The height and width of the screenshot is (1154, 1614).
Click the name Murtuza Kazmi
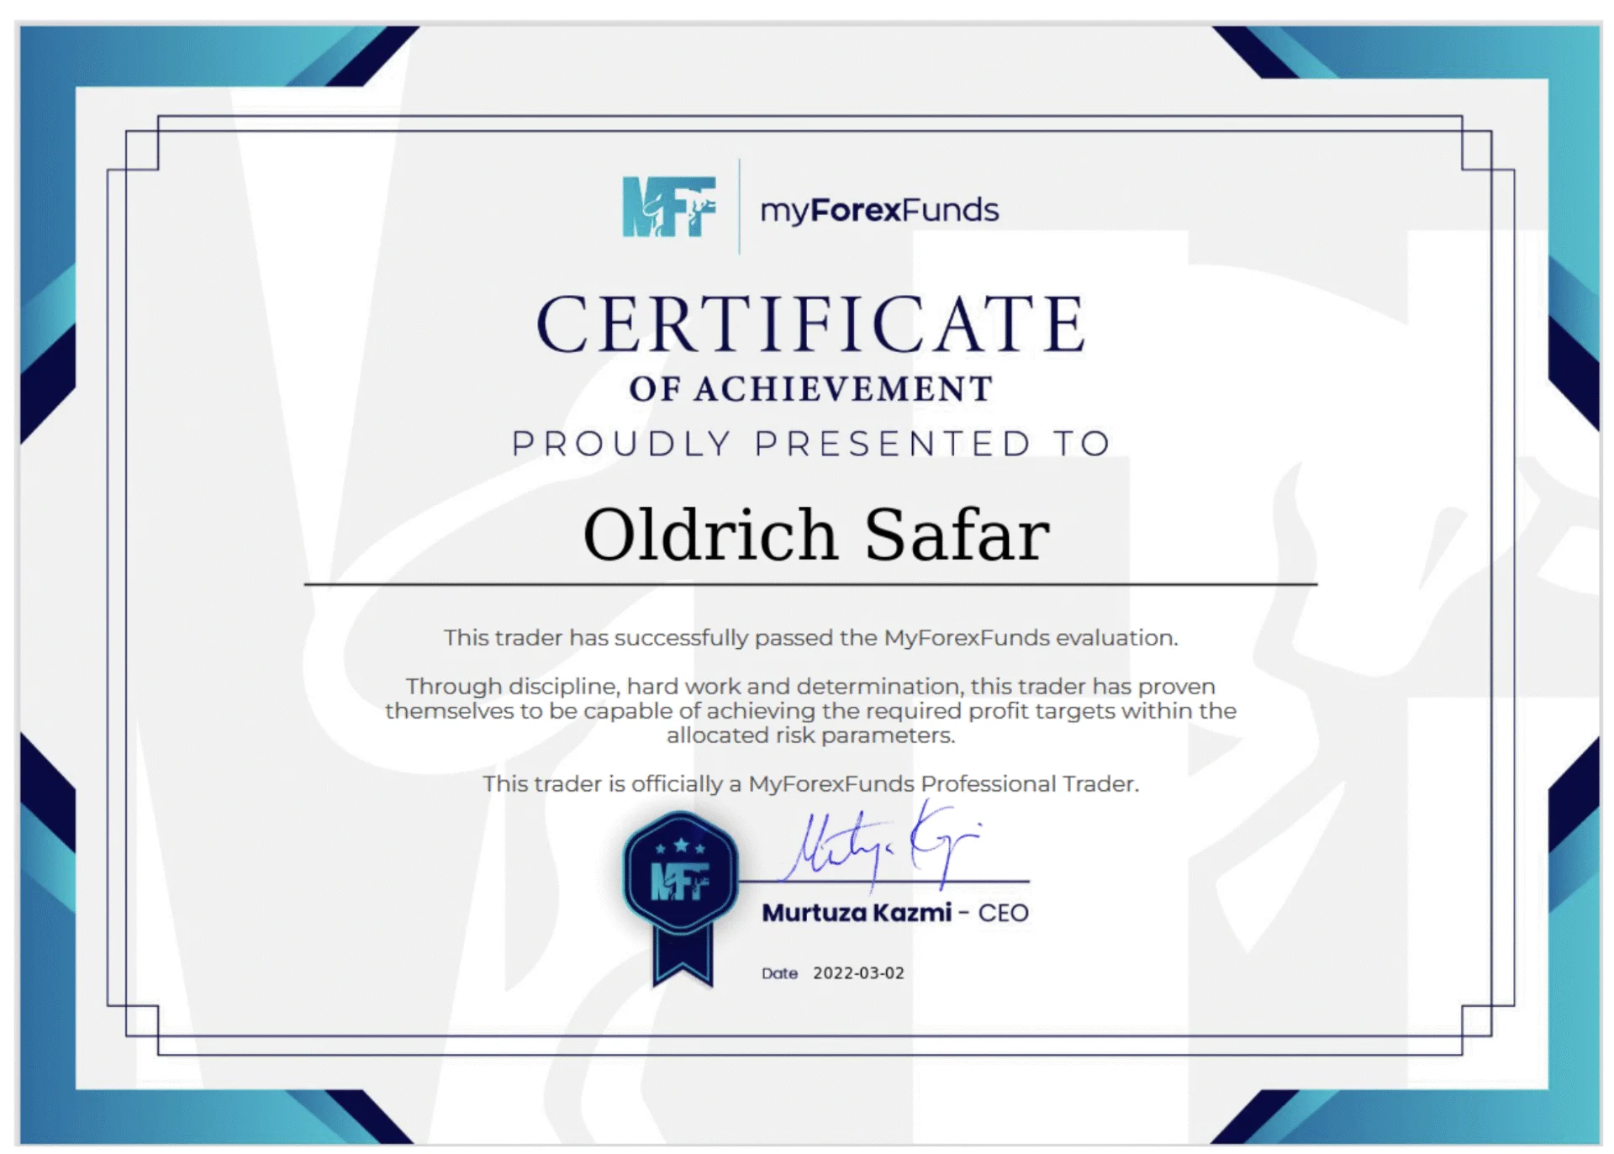857,913
